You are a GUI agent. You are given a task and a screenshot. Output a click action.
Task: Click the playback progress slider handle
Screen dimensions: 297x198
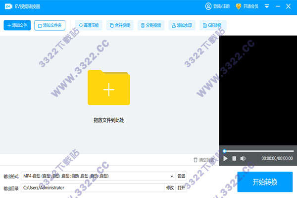[x=224, y=151]
